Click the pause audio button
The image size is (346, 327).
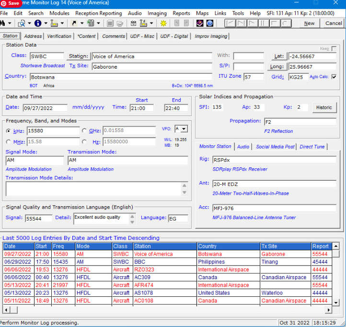(263, 23)
